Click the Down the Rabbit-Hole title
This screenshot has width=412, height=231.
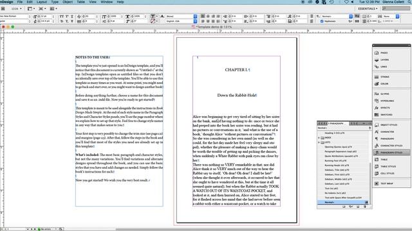(237, 96)
